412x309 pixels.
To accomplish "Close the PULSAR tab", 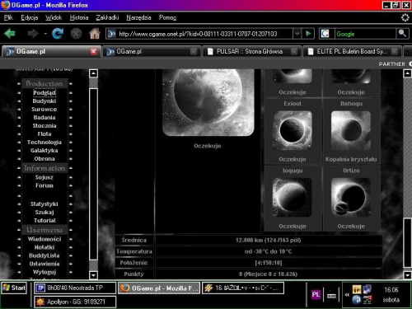I will pos(294,51).
